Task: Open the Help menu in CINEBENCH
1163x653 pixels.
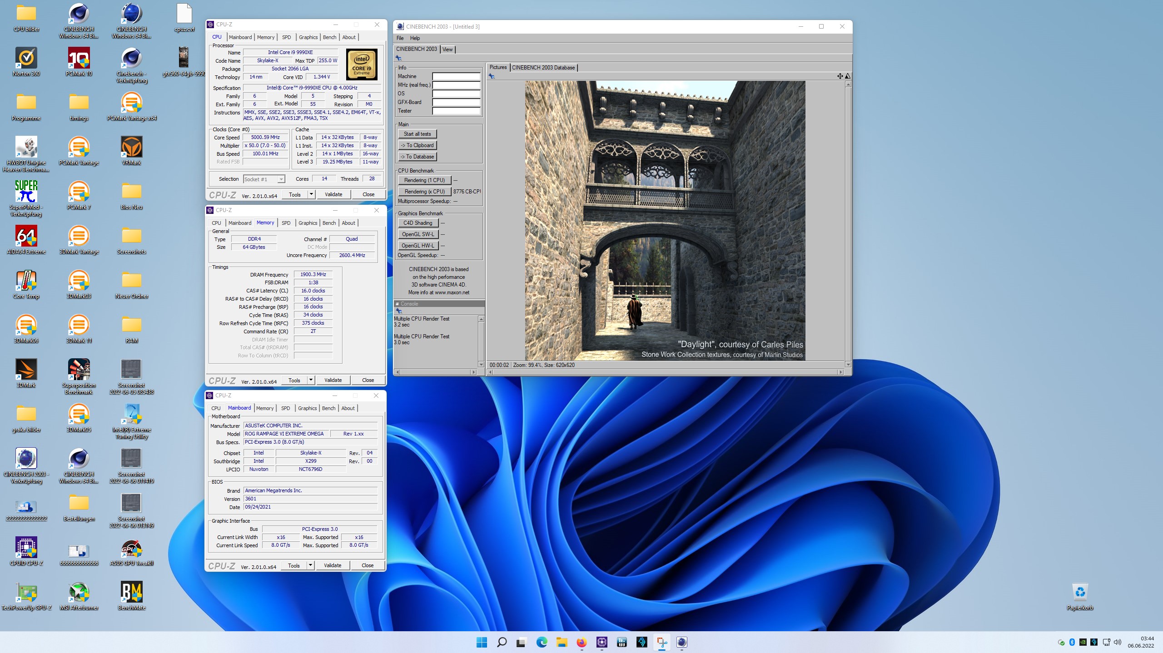Action: pyautogui.click(x=415, y=38)
